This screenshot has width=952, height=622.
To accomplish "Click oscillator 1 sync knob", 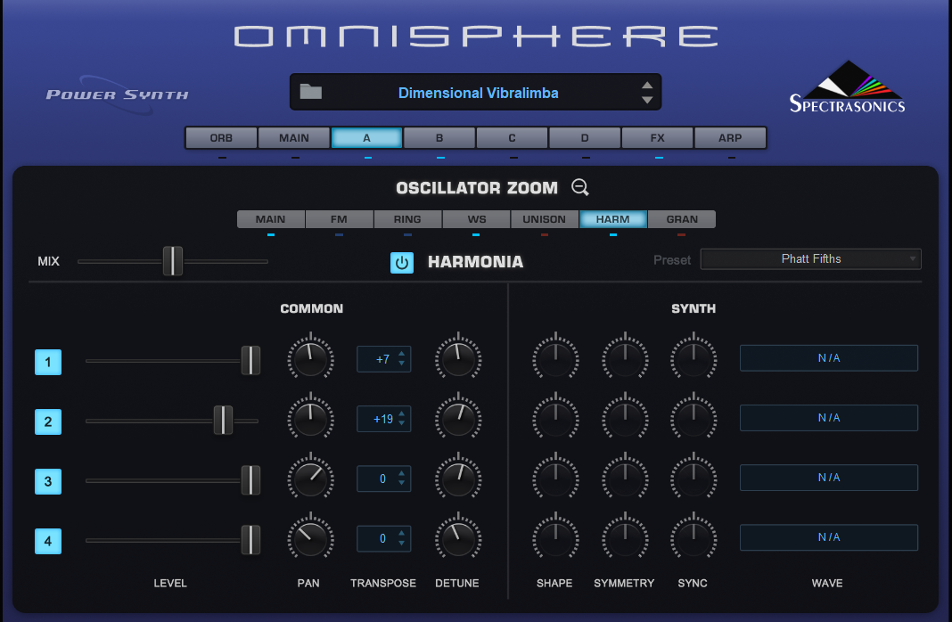I will click(693, 358).
